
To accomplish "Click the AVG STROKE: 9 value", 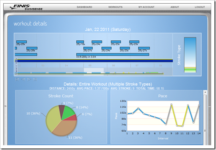I will (122, 89).
